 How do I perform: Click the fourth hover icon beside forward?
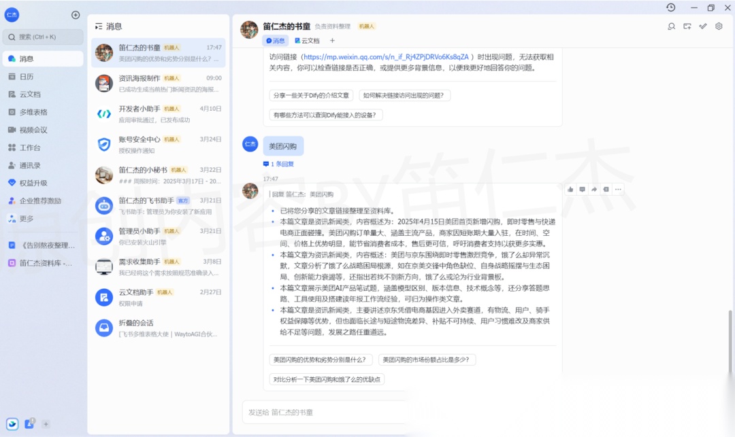pyautogui.click(x=606, y=190)
